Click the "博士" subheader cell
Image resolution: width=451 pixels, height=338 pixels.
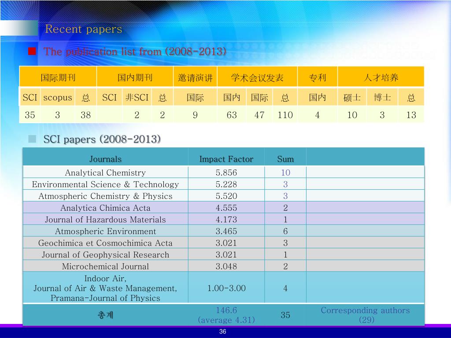382,97
